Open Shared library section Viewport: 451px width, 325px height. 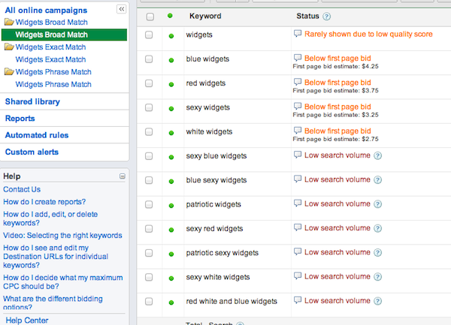coord(32,101)
